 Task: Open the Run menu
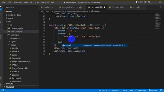point(37,2)
